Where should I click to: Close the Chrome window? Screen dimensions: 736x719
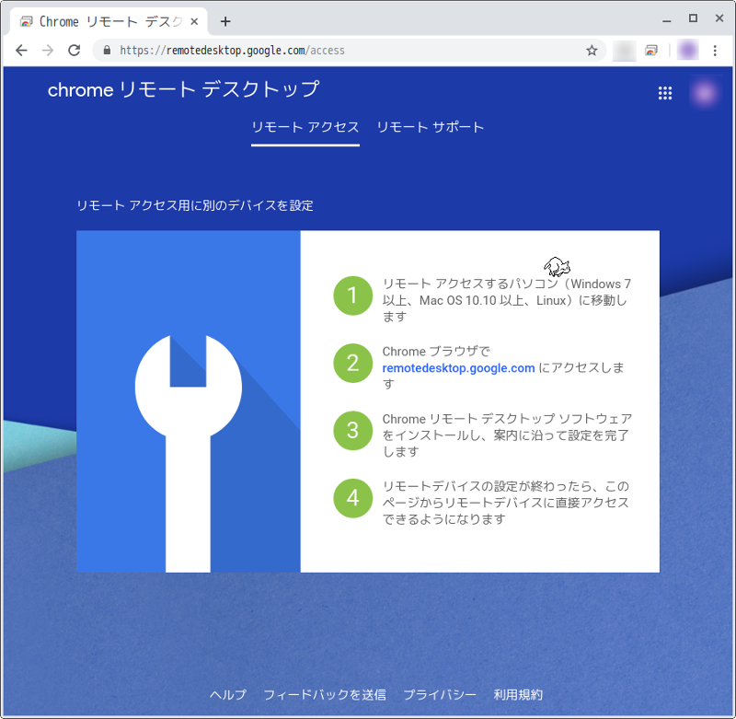coord(719,18)
